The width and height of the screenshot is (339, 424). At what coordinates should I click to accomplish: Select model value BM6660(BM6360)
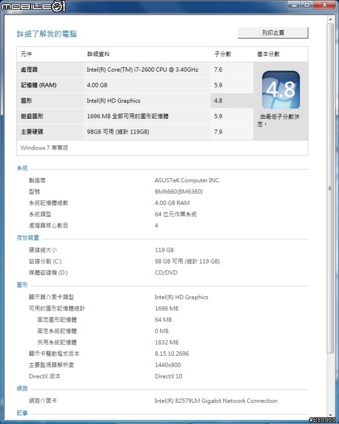[x=179, y=192]
